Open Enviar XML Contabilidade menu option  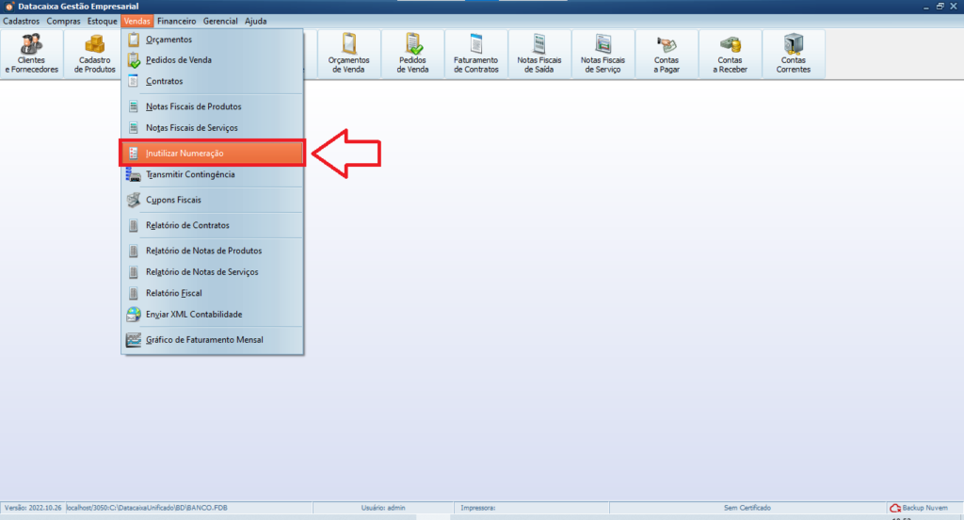[193, 314]
